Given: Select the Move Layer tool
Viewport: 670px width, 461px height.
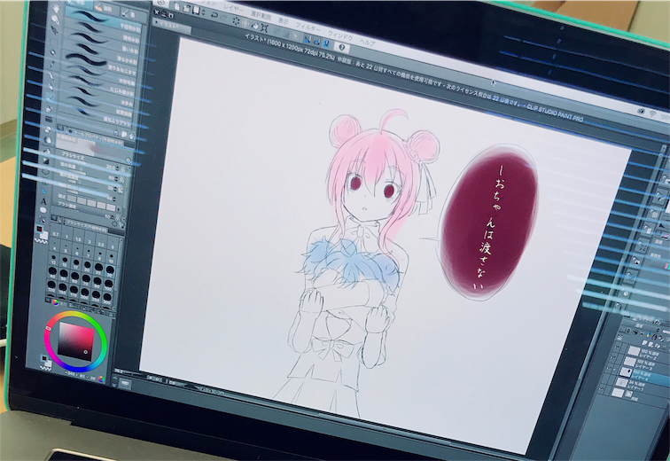Looking at the screenshot, I should [54, 30].
